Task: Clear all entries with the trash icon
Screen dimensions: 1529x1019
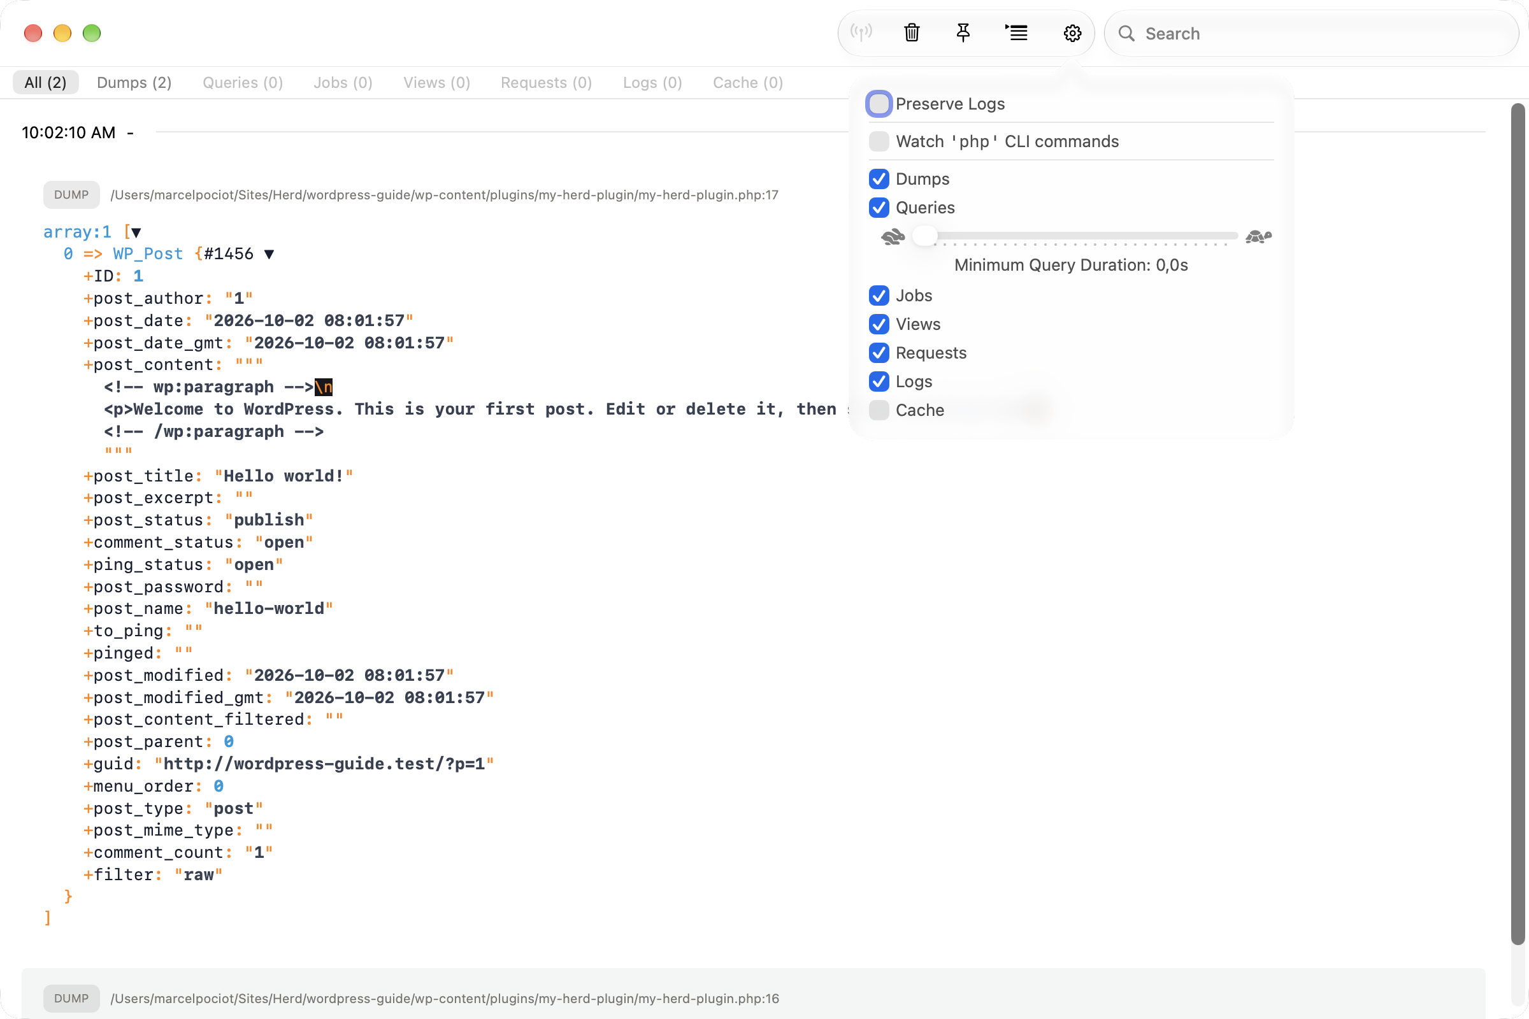Action: coord(912,32)
